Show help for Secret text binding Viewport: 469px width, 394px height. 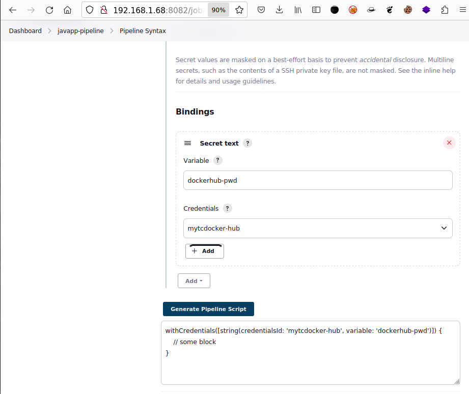[x=247, y=143]
